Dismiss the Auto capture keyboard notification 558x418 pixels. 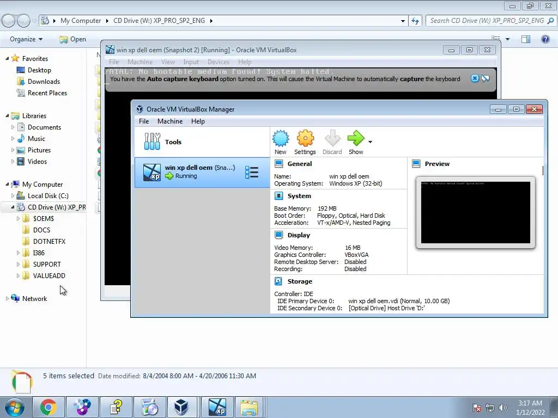tap(475, 78)
